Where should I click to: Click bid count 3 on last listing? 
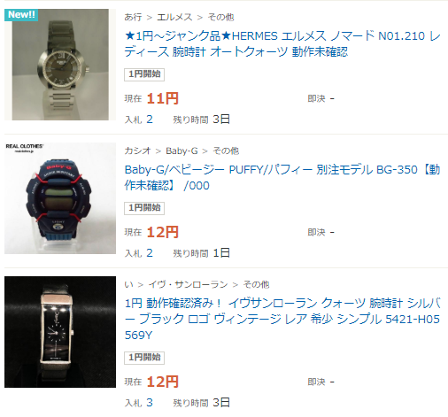pyautogui.click(x=150, y=403)
